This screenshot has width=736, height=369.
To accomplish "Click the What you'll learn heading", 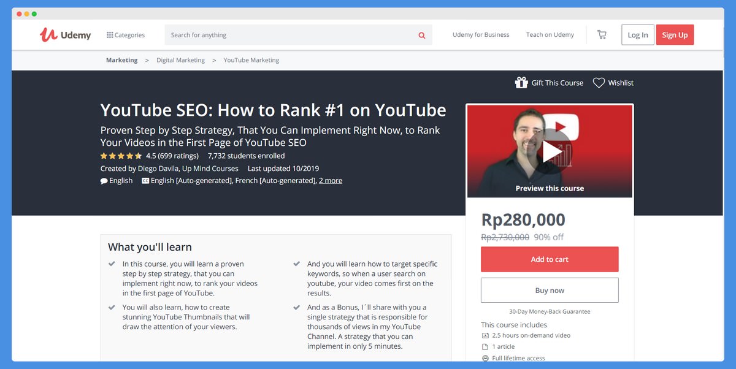I will (150, 247).
